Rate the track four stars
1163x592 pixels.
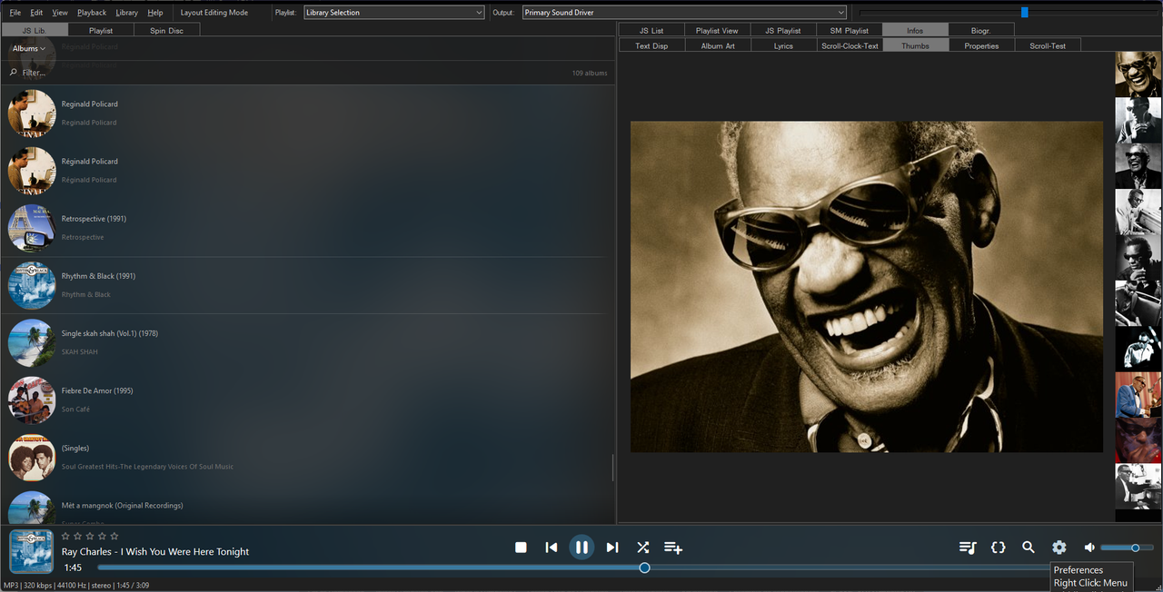[x=102, y=536]
